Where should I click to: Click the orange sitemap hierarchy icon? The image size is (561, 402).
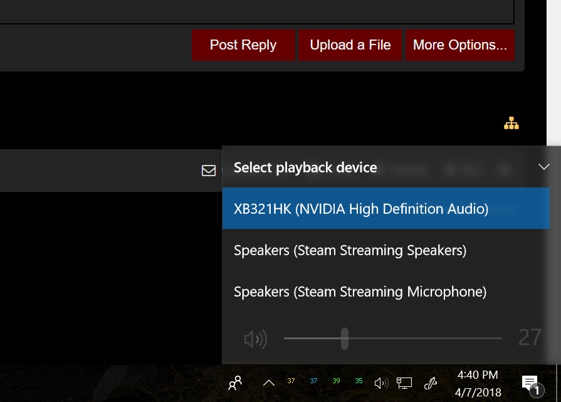[x=511, y=124]
